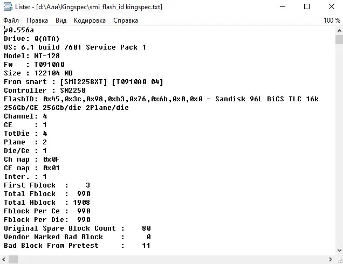Open the Вид menu
343x264 pixels.
pos(61,20)
